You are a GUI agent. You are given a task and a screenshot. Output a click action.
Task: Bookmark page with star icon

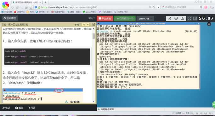(154, 7)
